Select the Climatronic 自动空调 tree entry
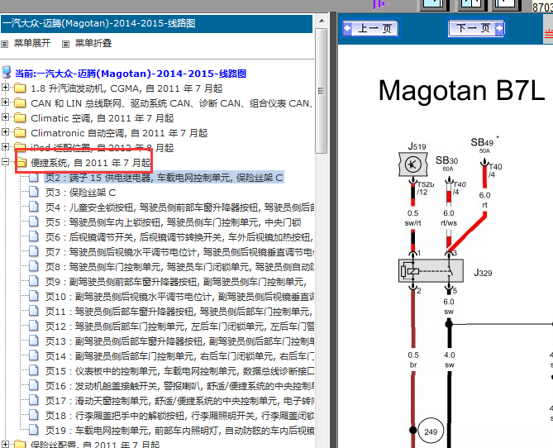 119,133
